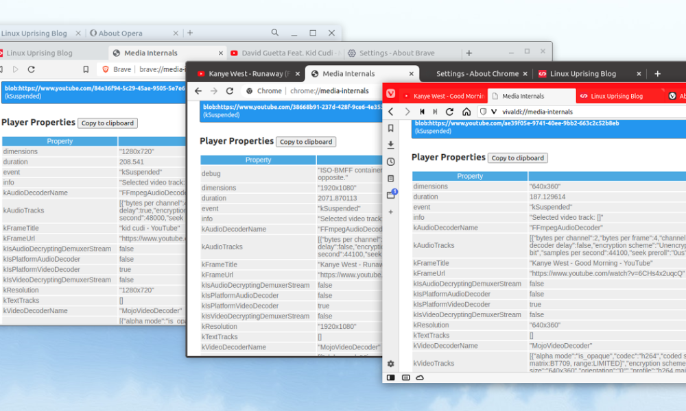Image resolution: width=686 pixels, height=411 pixels.
Task: Open the Brave Shields lion icon
Action: click(x=106, y=69)
